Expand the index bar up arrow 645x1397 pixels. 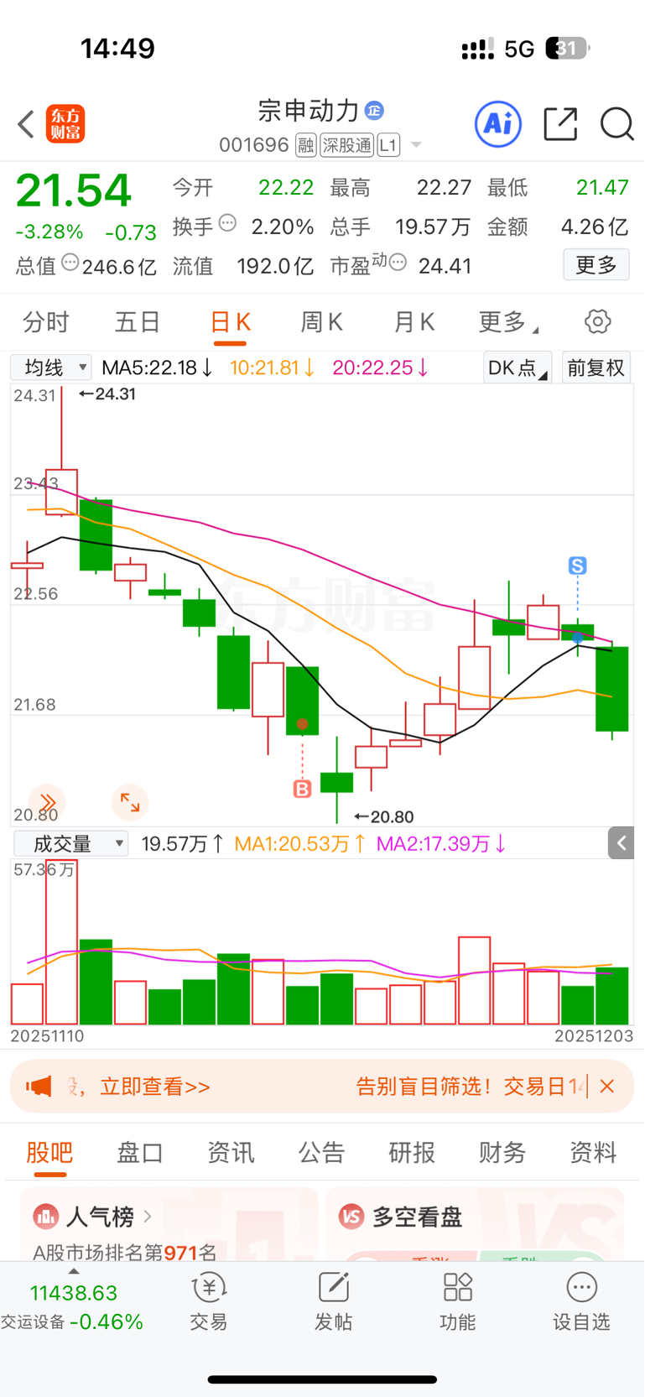tap(73, 1271)
